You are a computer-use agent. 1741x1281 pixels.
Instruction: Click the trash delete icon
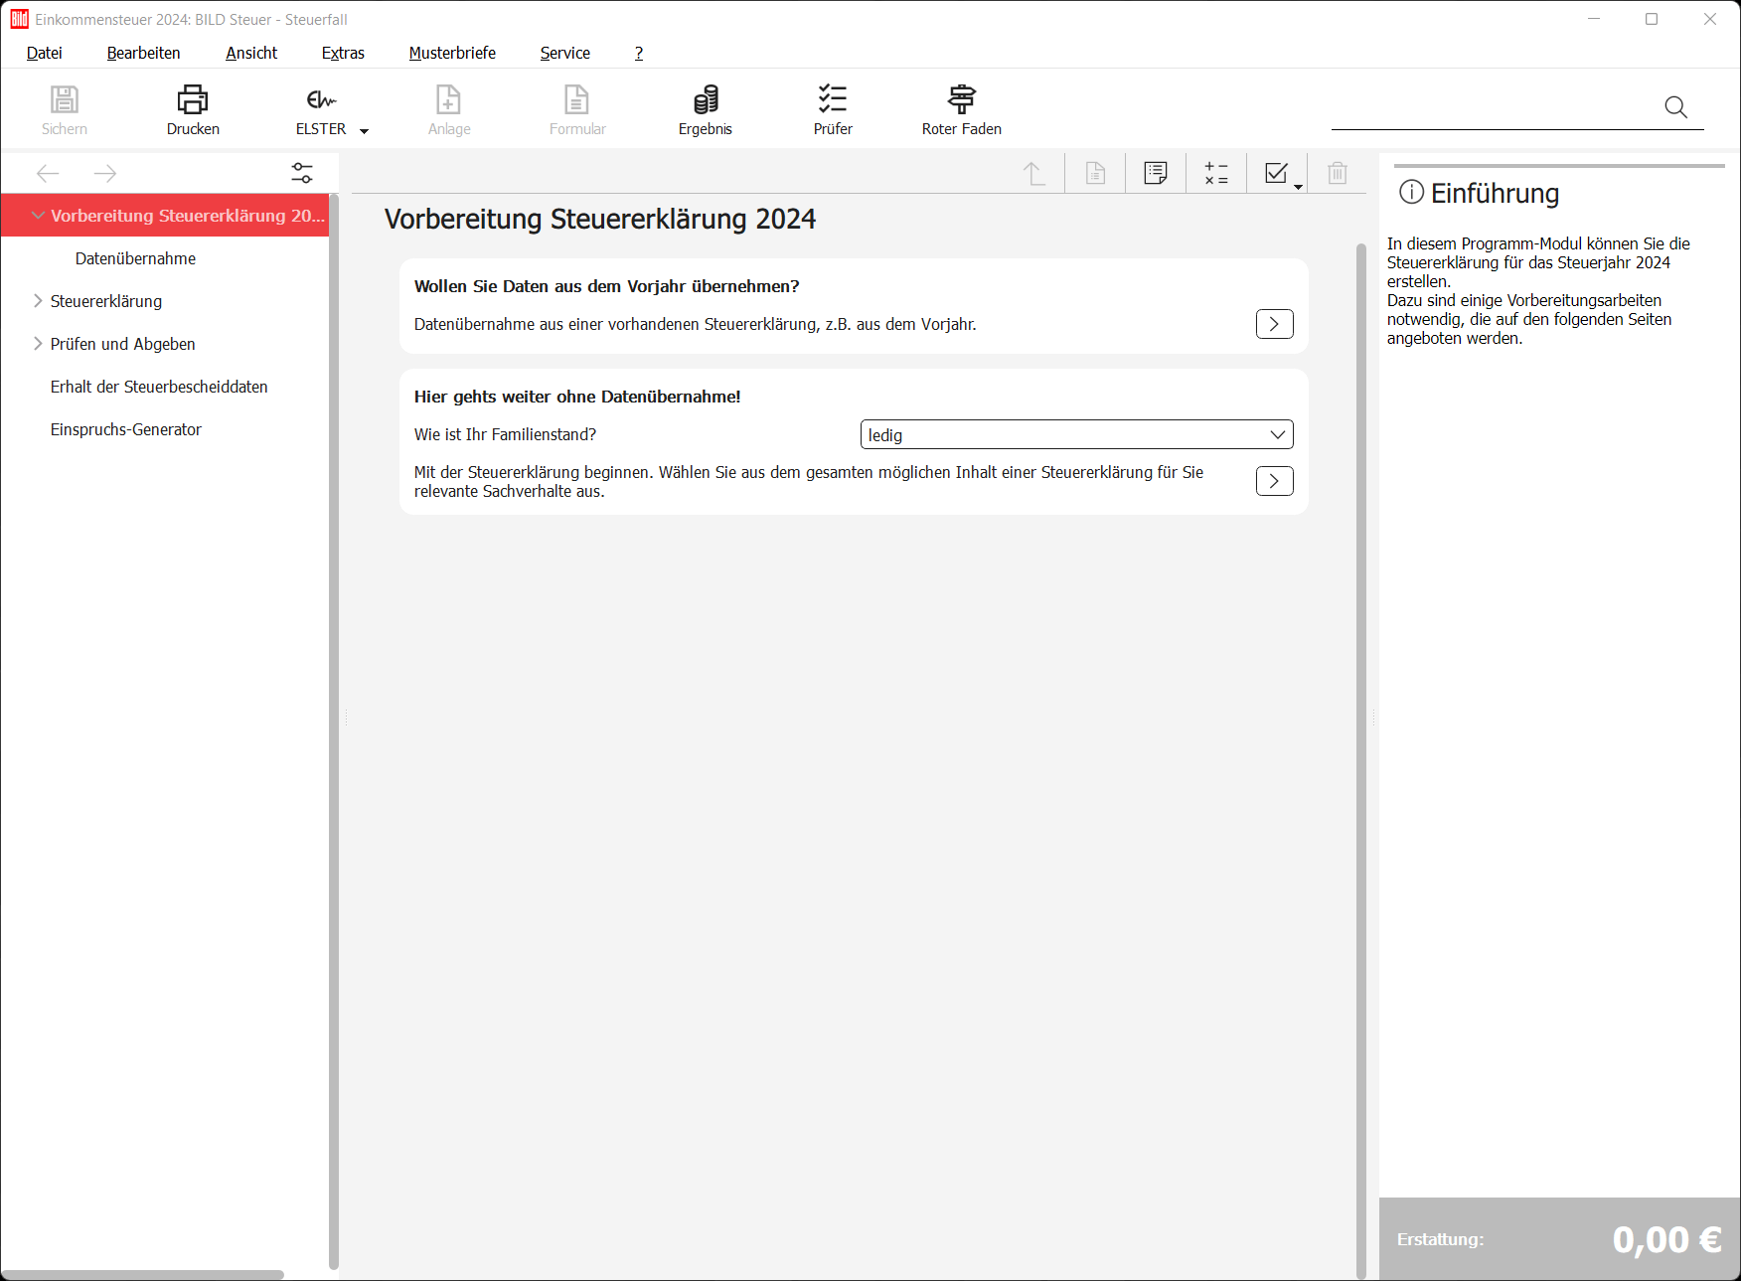pyautogui.click(x=1338, y=173)
